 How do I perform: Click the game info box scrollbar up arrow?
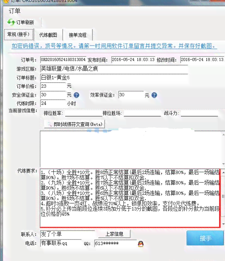tap(223, 135)
